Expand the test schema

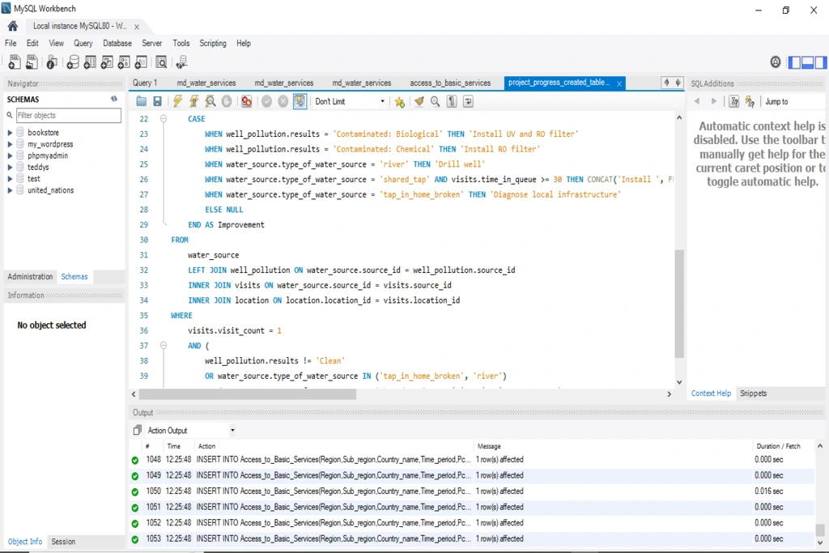click(10, 179)
